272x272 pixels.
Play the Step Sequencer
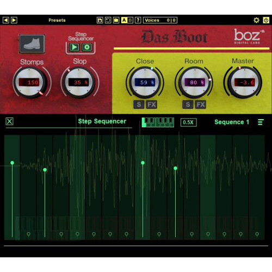coord(75,47)
